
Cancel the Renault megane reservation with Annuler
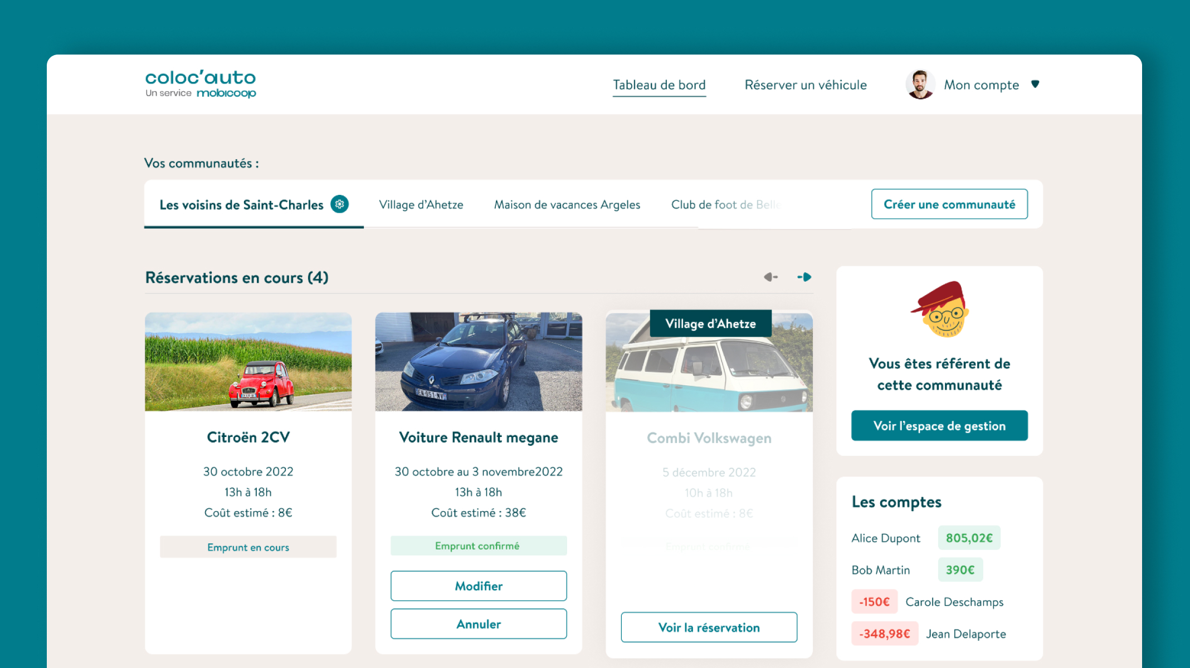point(479,624)
